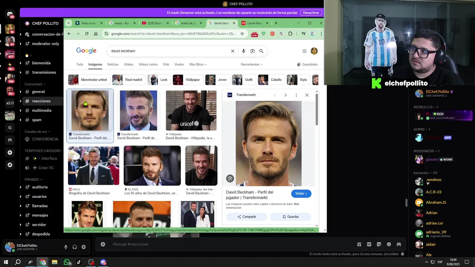Click the Visitar button
The width and height of the screenshot is (475, 267).
[x=301, y=194]
